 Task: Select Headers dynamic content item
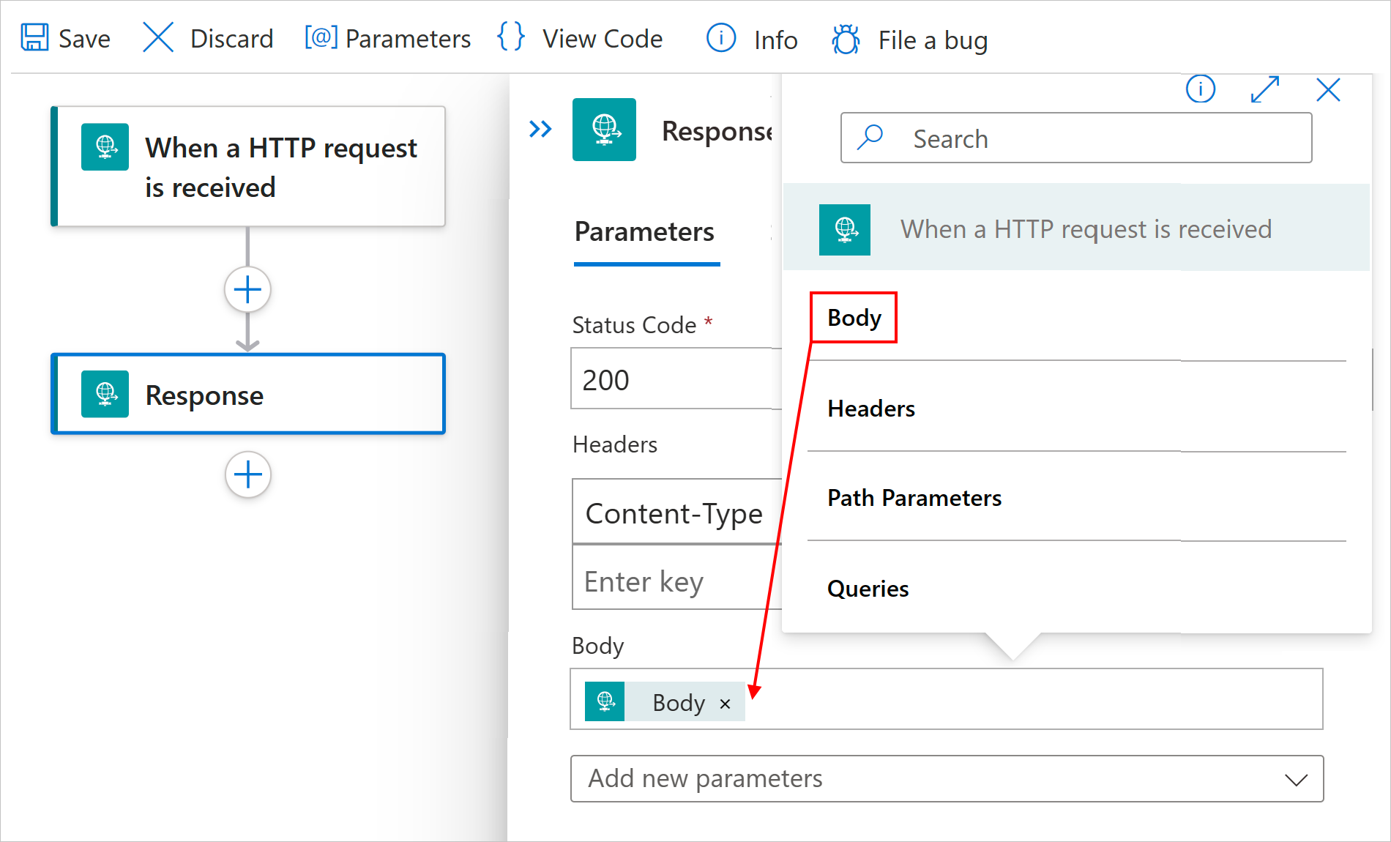871,409
